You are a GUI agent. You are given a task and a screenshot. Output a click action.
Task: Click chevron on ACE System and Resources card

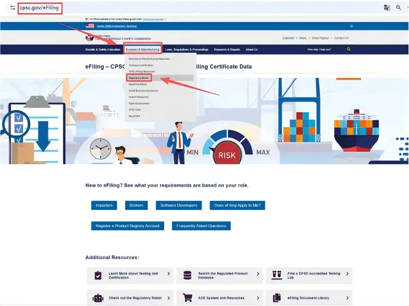(x=258, y=298)
